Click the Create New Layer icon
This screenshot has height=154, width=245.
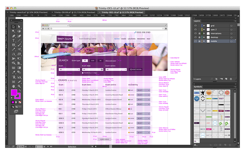(x=226, y=79)
